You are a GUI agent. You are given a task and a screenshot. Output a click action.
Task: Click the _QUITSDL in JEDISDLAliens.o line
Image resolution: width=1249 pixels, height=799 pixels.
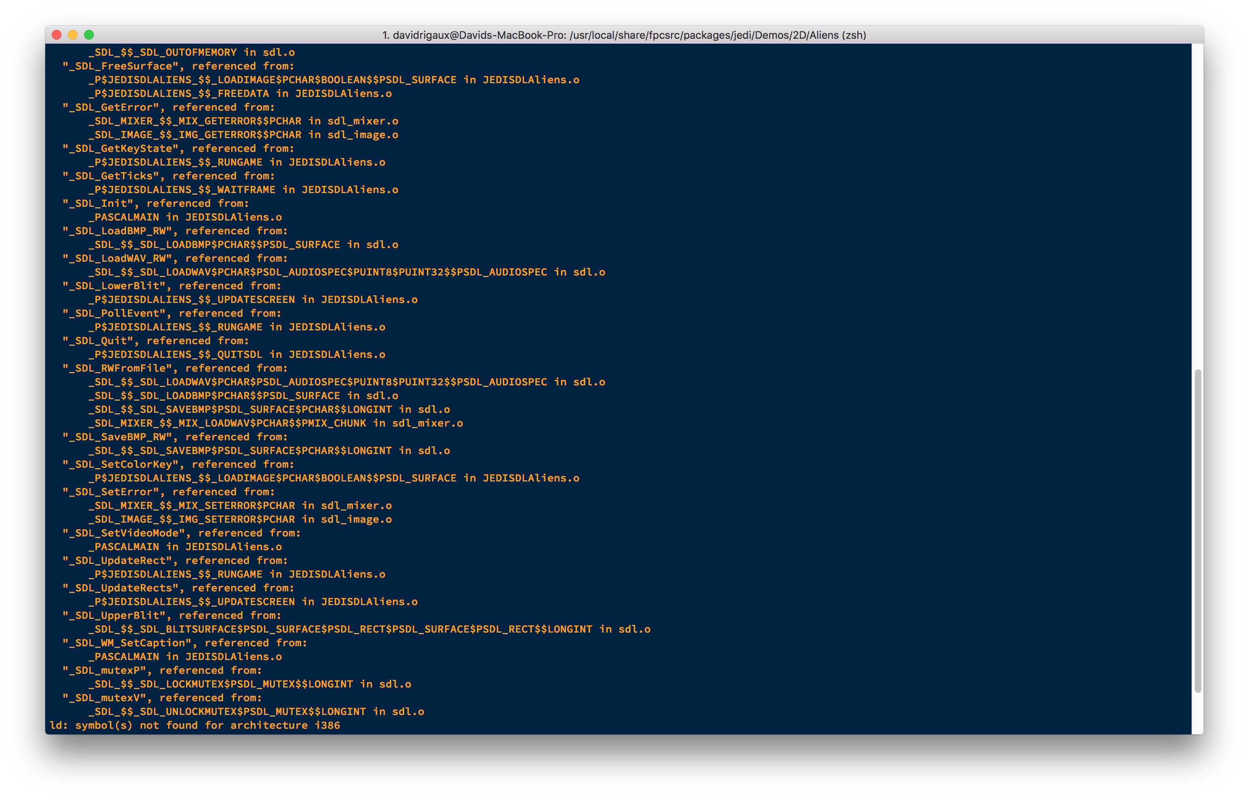click(237, 354)
